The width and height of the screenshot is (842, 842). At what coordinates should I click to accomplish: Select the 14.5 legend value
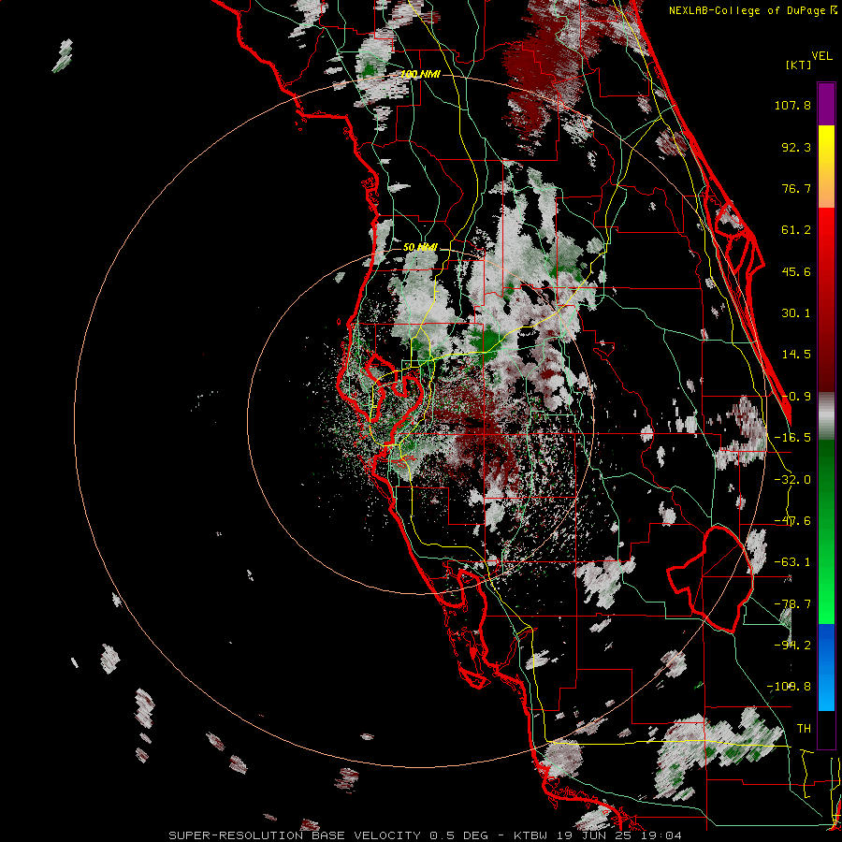796,355
